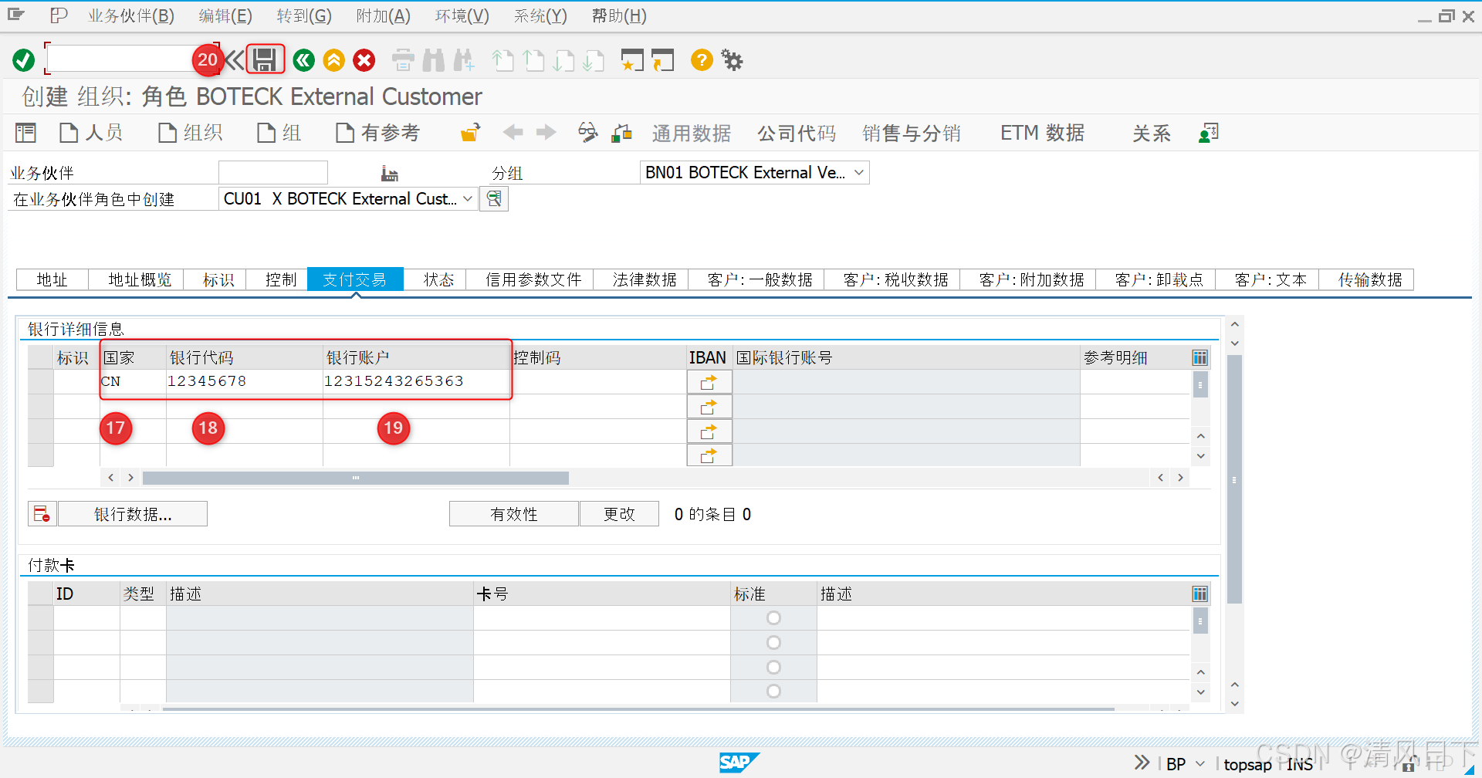Cancel with the red X toolbar icon
This screenshot has height=778, width=1482.
(364, 59)
